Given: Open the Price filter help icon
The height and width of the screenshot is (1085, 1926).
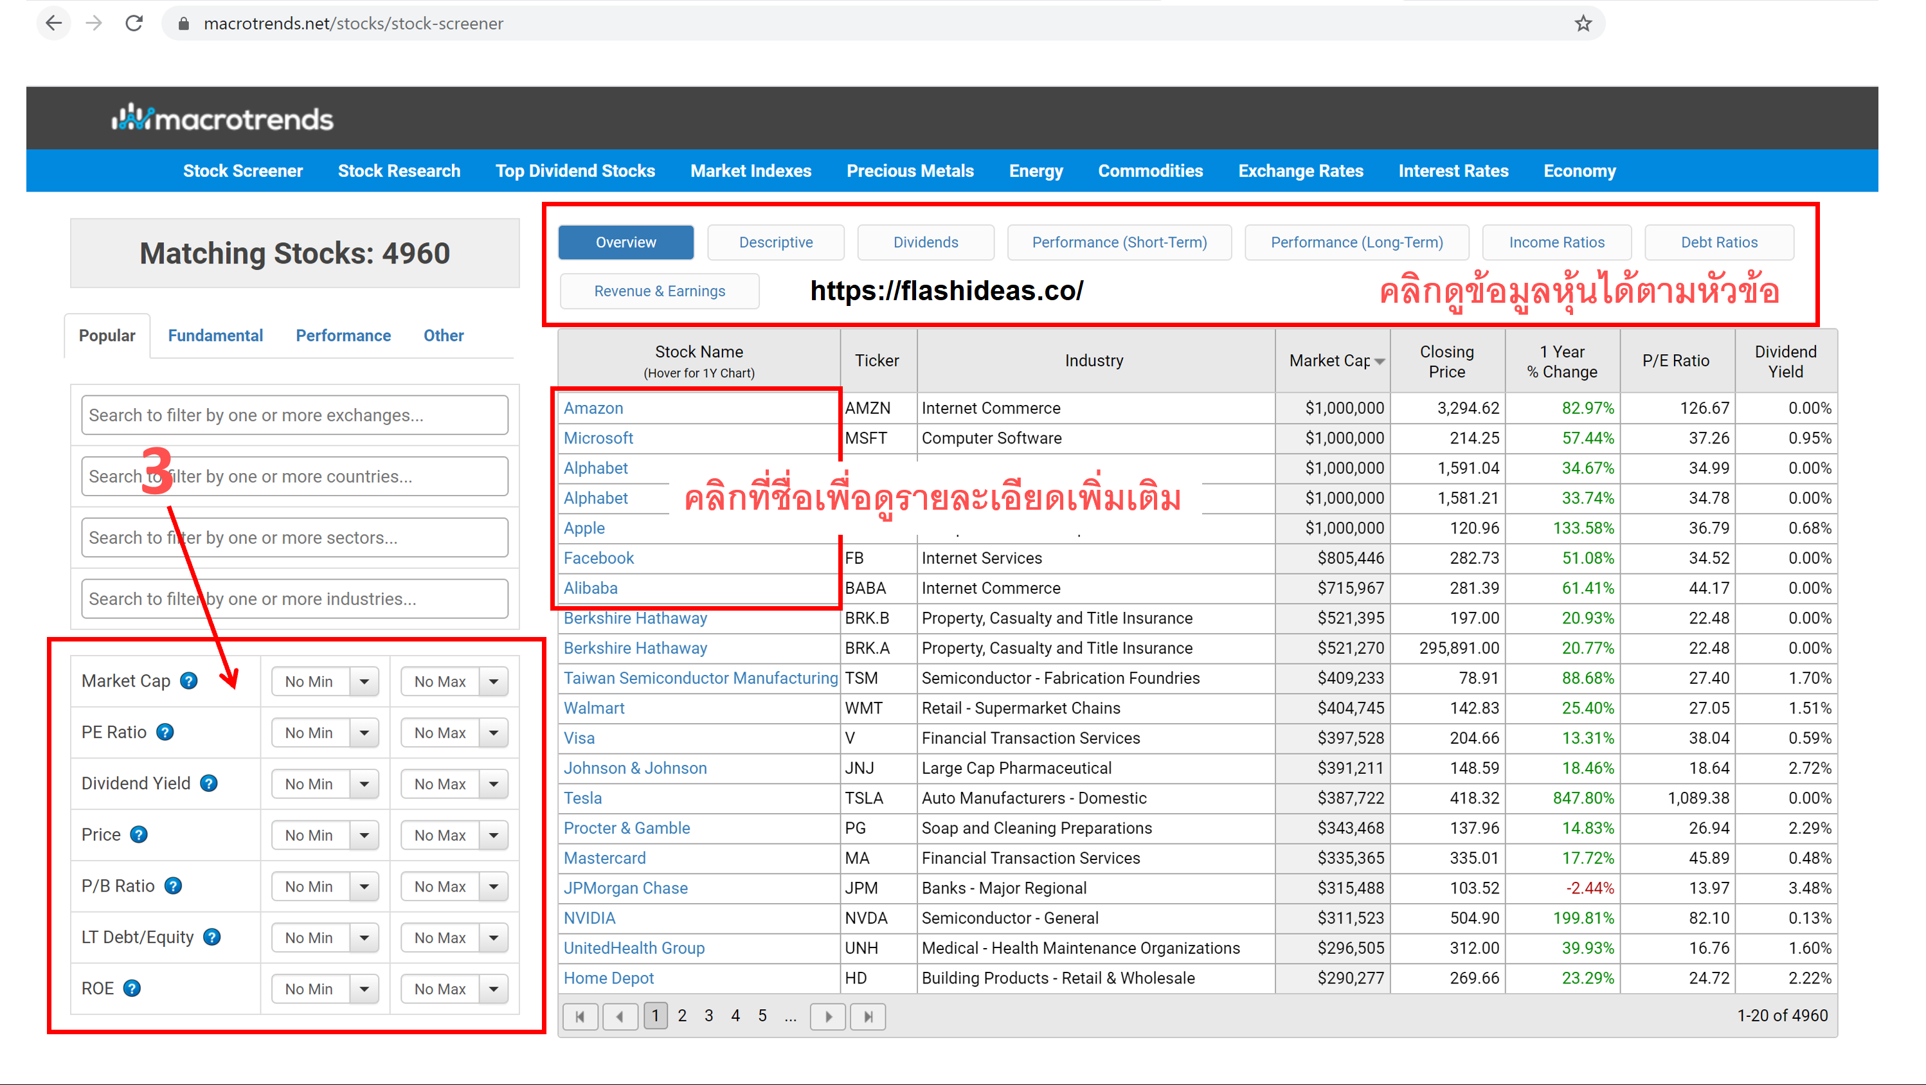Looking at the screenshot, I should [x=138, y=834].
